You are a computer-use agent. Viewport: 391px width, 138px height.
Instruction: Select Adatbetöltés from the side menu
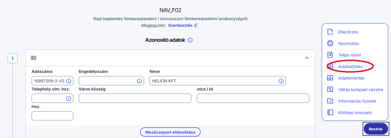350,67
